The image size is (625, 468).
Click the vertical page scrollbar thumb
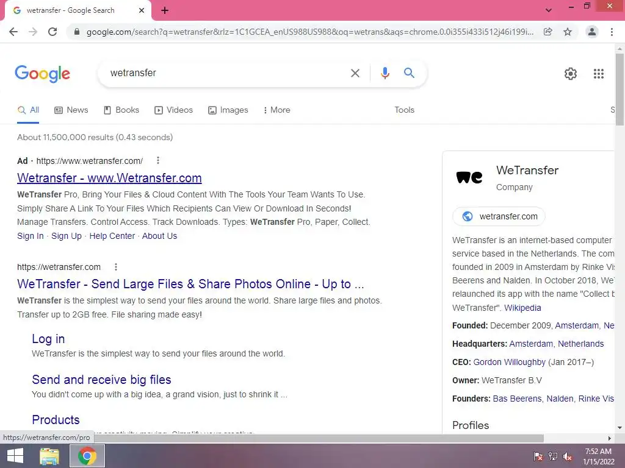click(620, 90)
